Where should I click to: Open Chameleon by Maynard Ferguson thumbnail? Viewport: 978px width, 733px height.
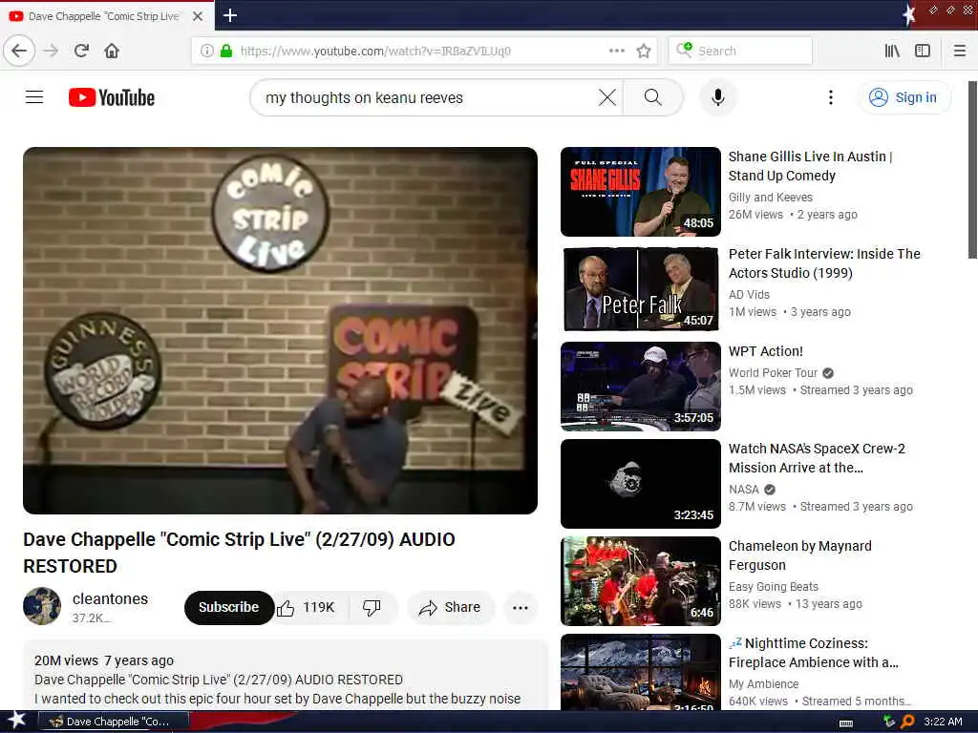tap(641, 581)
